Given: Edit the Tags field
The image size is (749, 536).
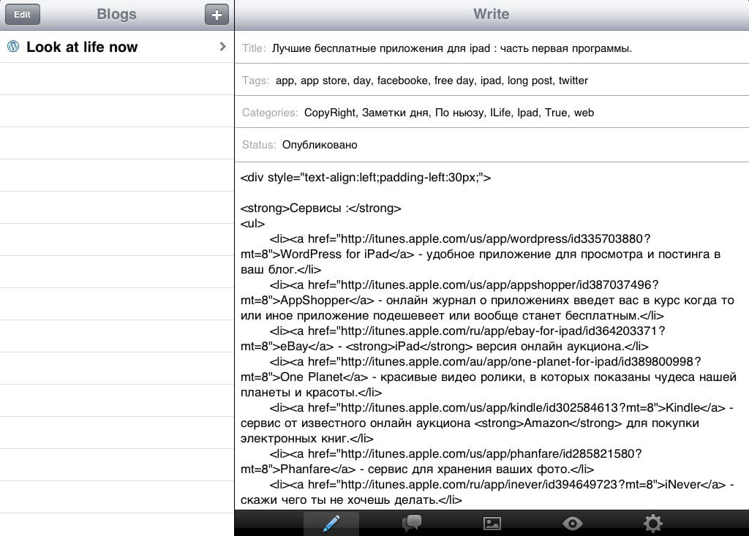Looking at the screenshot, I should pos(492,80).
